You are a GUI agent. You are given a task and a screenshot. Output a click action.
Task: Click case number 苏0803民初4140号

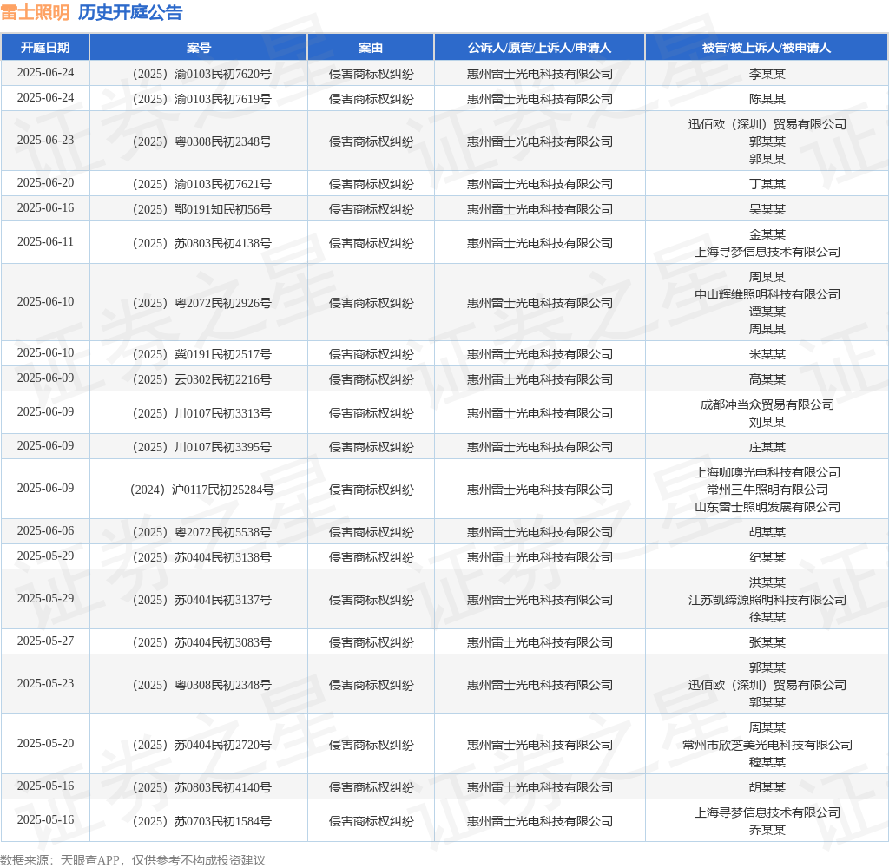201,787
